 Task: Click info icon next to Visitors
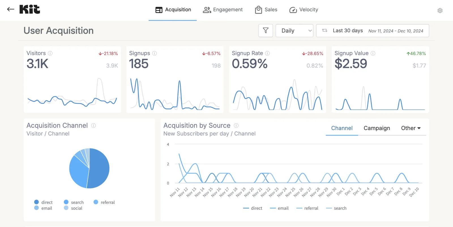pyautogui.click(x=50, y=53)
